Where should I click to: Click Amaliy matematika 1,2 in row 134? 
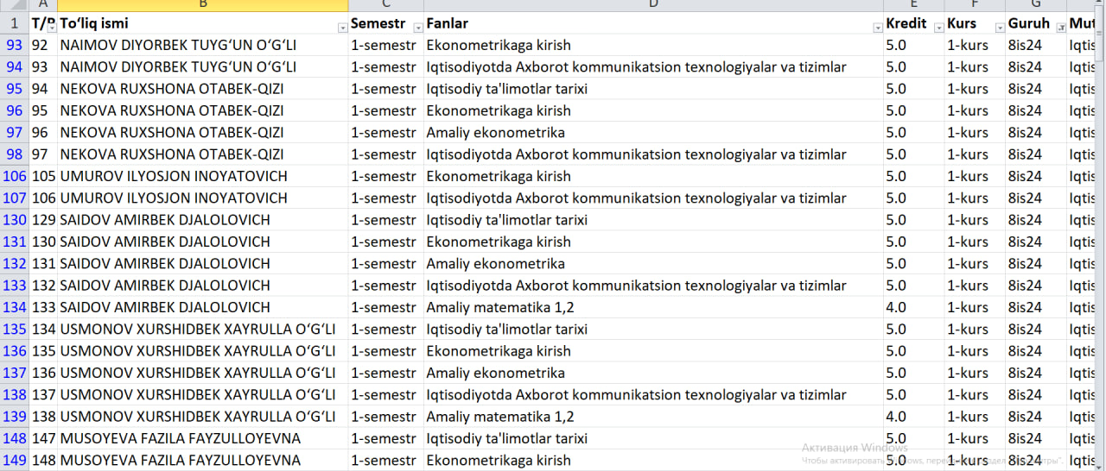click(654, 307)
